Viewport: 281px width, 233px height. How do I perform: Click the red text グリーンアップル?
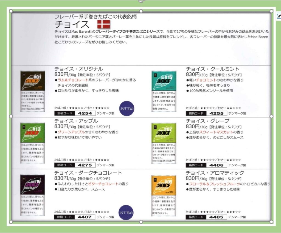tap(71, 132)
